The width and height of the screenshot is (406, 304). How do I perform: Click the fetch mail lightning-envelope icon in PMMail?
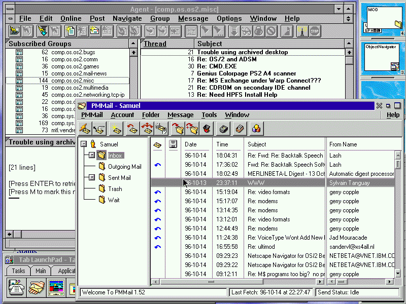coord(85,129)
